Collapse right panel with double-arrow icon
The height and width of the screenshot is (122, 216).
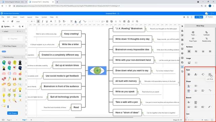coord(182,26)
